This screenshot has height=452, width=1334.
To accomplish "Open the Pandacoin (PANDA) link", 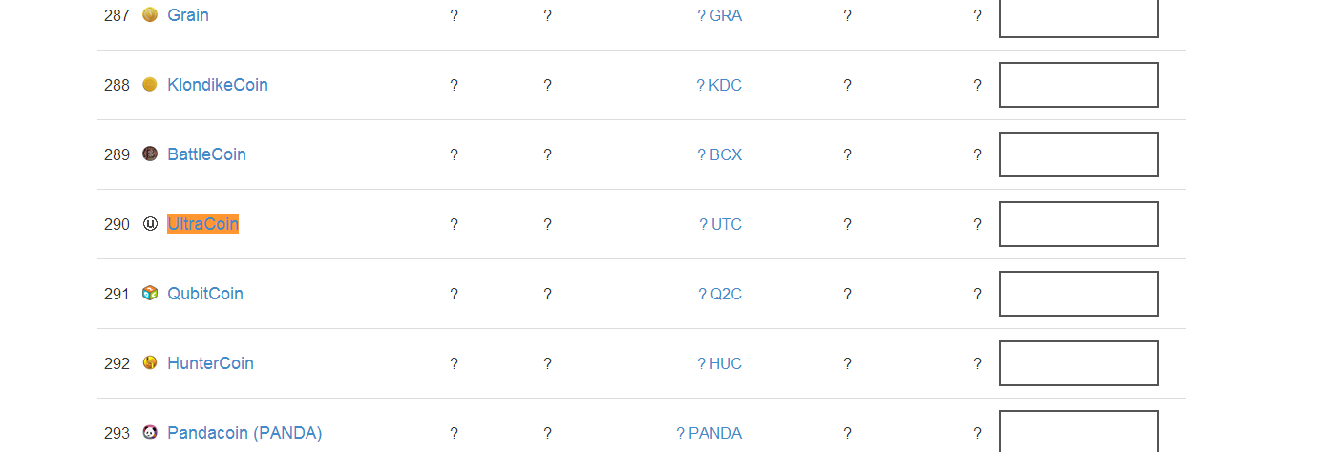I will [x=244, y=433].
